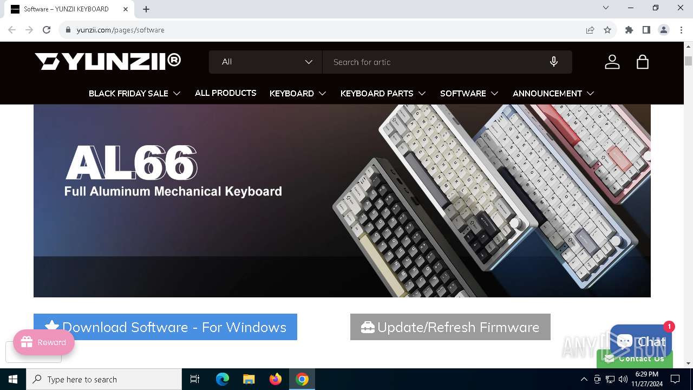
Task: Expand the ANNOUNCEMENT menu
Action: pos(554,93)
